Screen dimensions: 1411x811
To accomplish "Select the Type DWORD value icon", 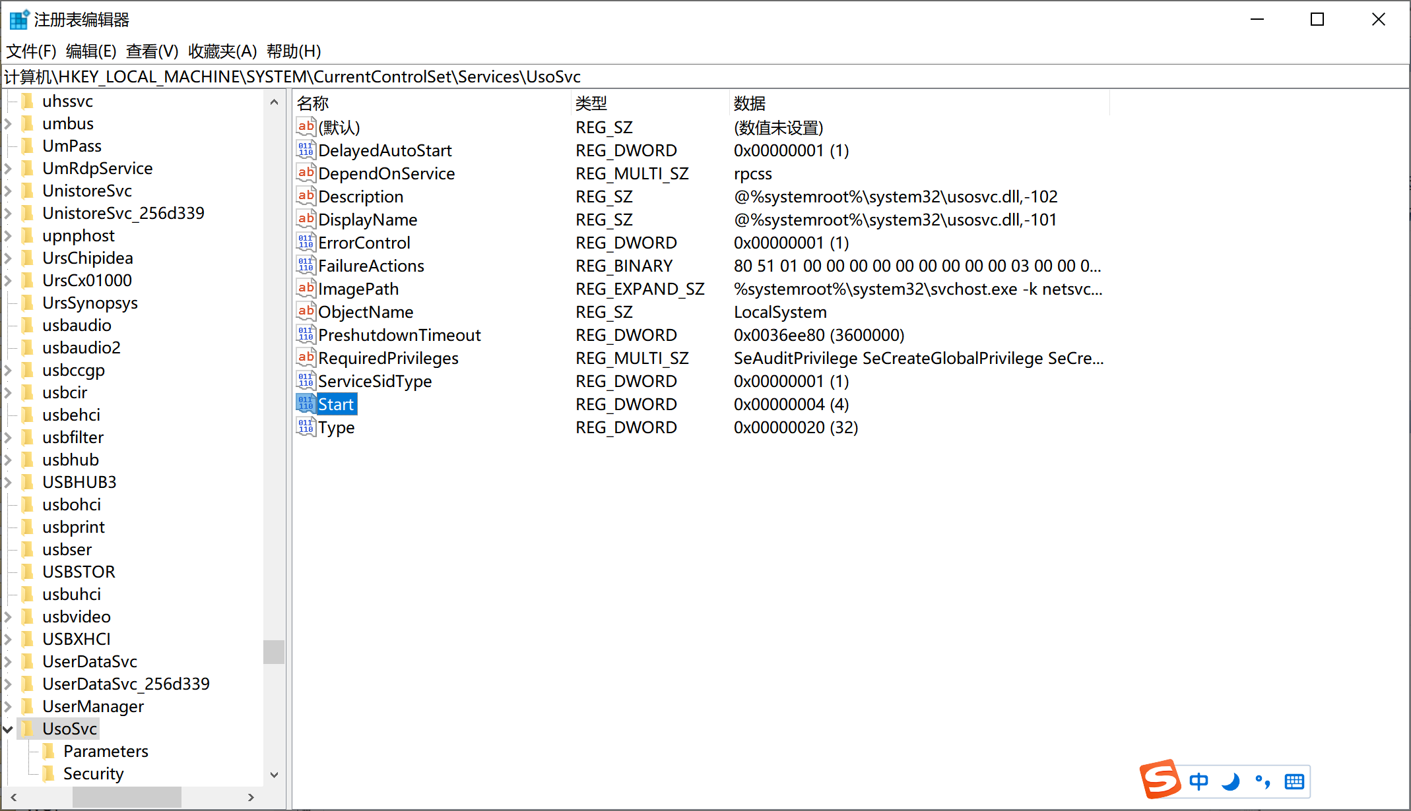I will 305,427.
